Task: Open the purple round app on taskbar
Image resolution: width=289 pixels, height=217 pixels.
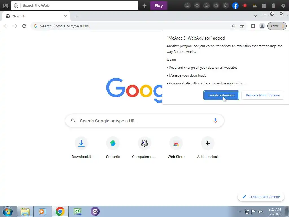Action: 95,211
